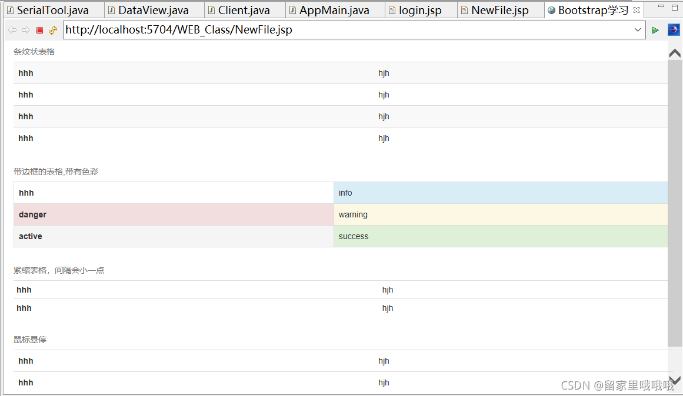Minimize the editor area pane
This screenshot has height=396, width=683.
coord(661,6)
